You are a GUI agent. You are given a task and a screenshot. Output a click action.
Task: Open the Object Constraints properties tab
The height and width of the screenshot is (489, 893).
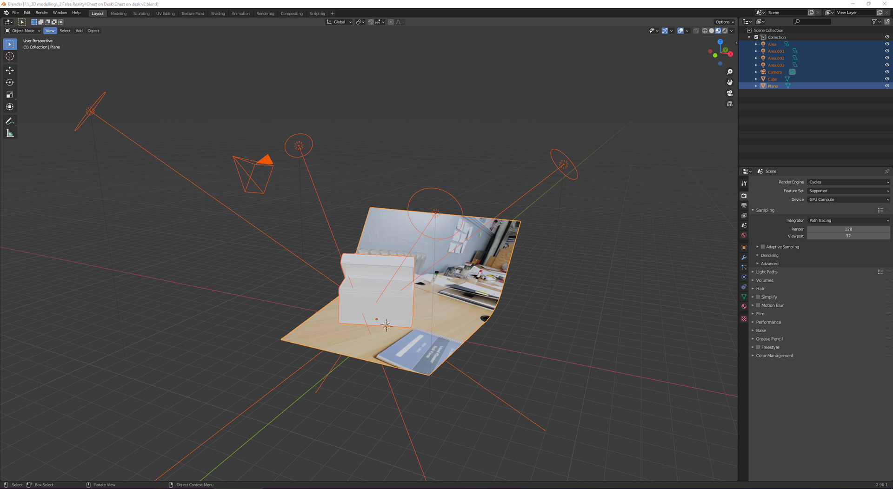(744, 287)
